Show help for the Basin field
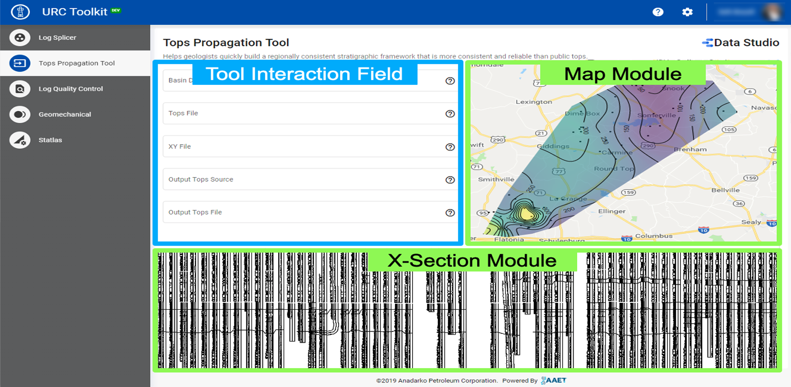This screenshot has width=791, height=387. point(450,81)
